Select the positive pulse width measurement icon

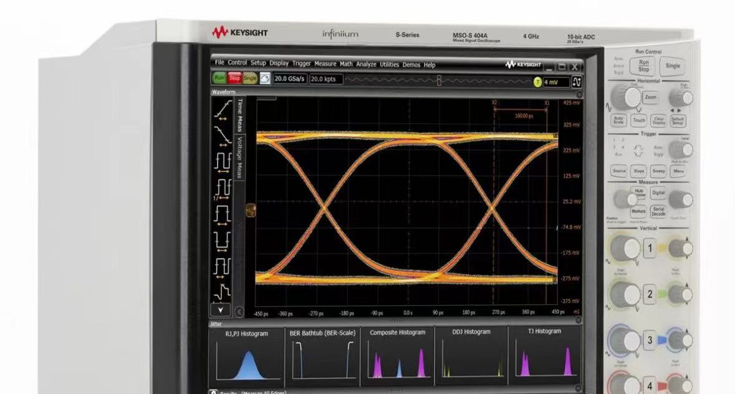222,214
